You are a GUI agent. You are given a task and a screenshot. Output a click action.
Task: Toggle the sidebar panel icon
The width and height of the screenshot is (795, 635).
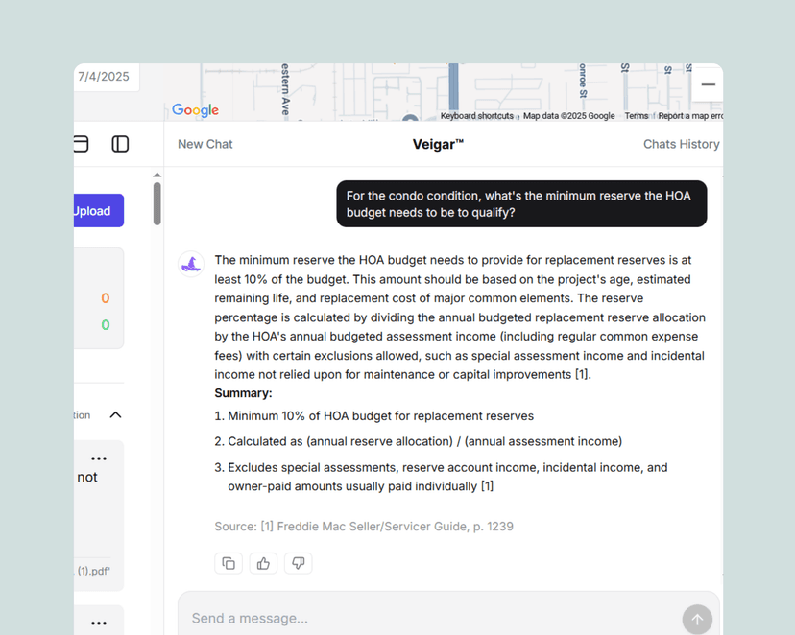120,144
